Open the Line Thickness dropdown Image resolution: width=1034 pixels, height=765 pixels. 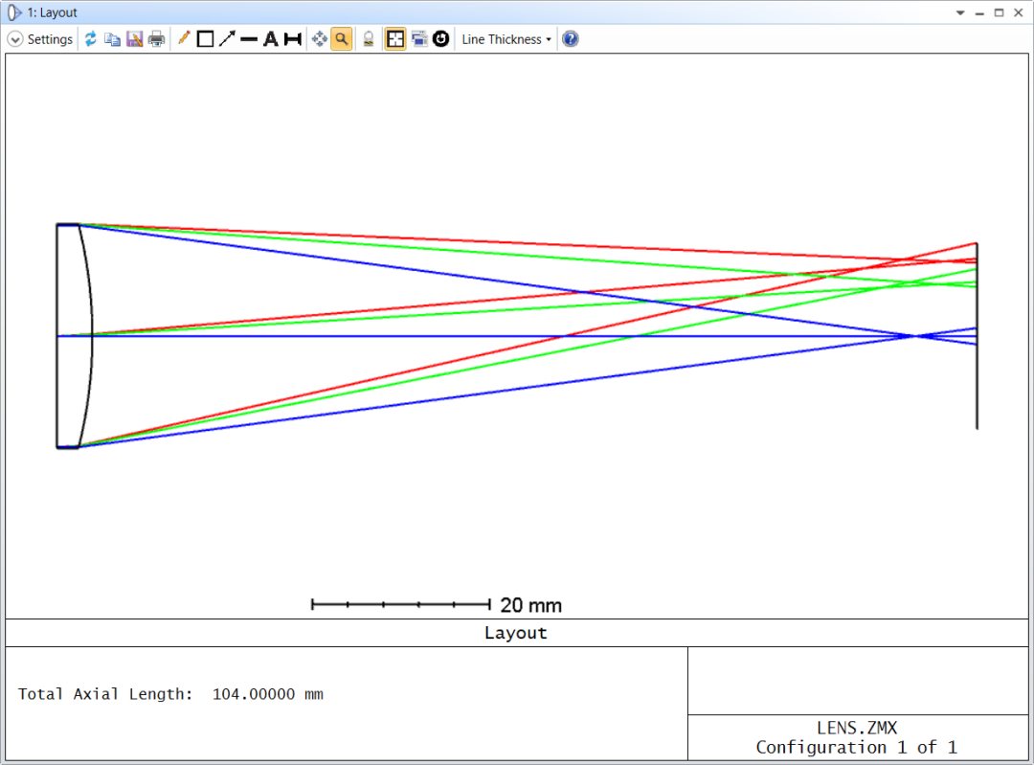505,38
